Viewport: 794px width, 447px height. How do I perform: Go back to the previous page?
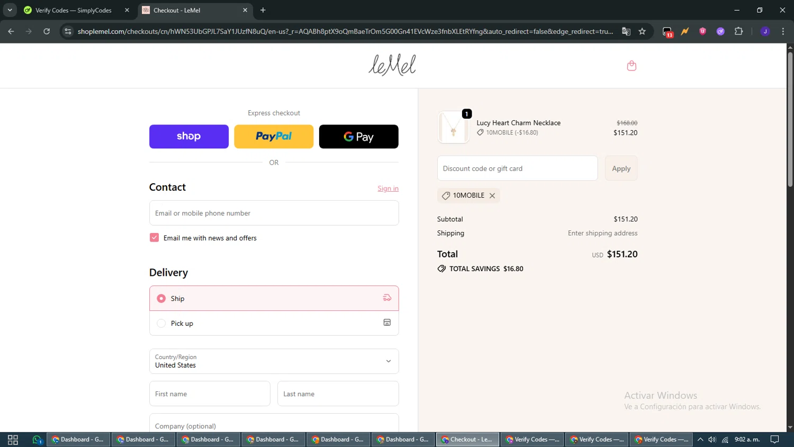[11, 31]
